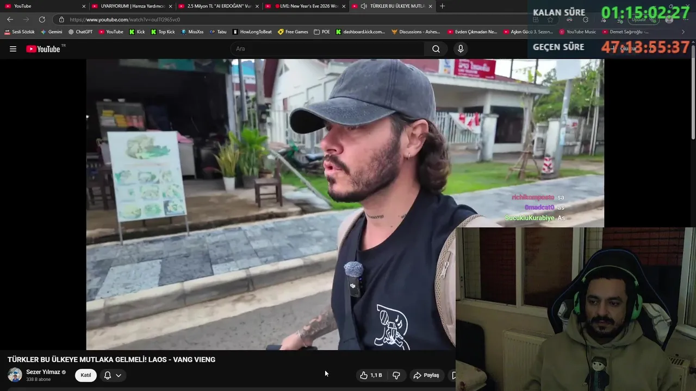Open the Tabu bookmark
Image resolution: width=696 pixels, height=391 pixels.
coord(218,32)
